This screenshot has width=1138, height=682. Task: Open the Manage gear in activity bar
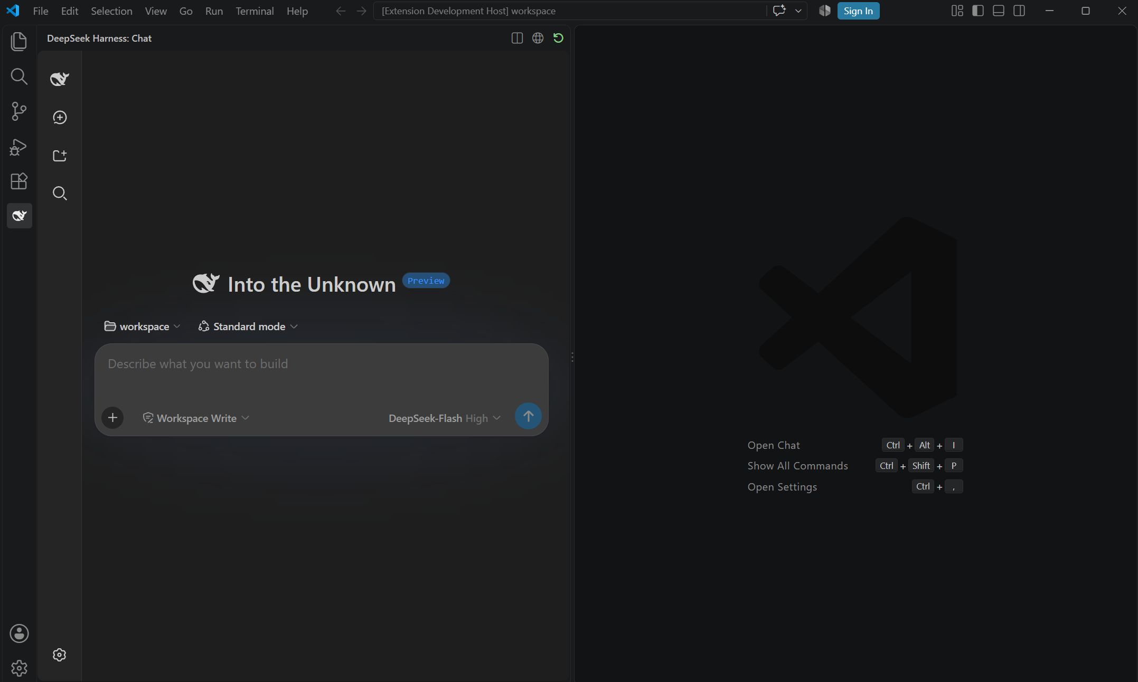point(19,668)
